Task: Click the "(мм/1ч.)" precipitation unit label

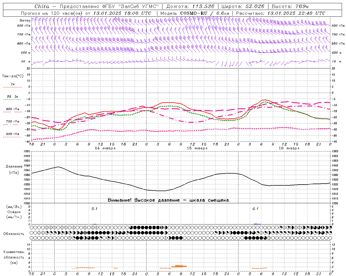Action: [x=14, y=217]
